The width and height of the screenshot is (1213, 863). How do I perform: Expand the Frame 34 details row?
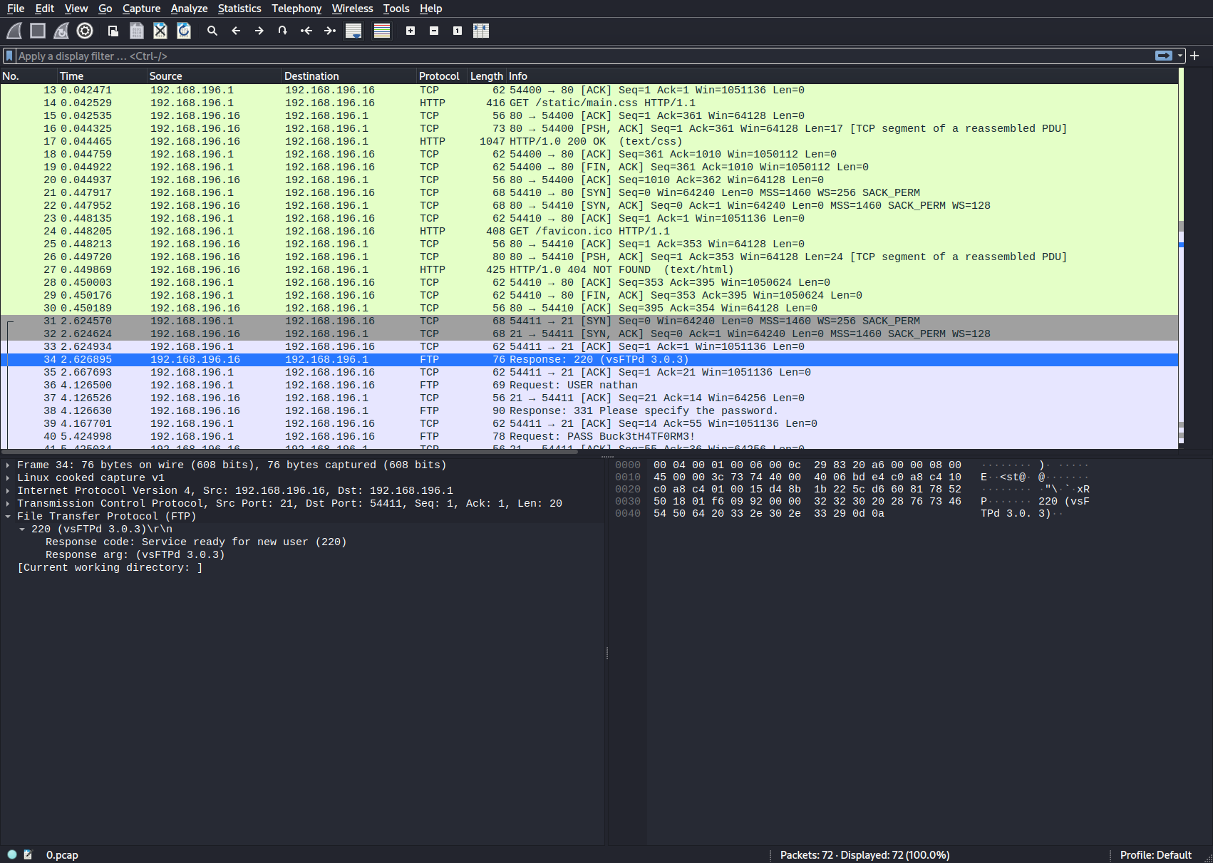point(8,465)
